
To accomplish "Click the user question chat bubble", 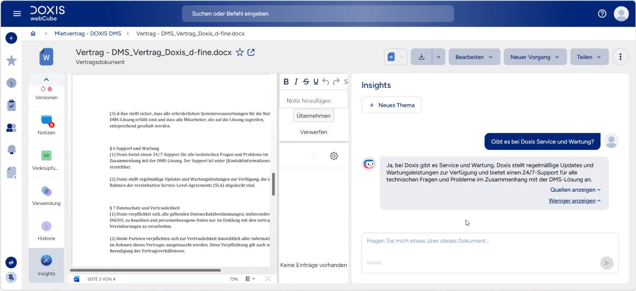I will [x=542, y=142].
